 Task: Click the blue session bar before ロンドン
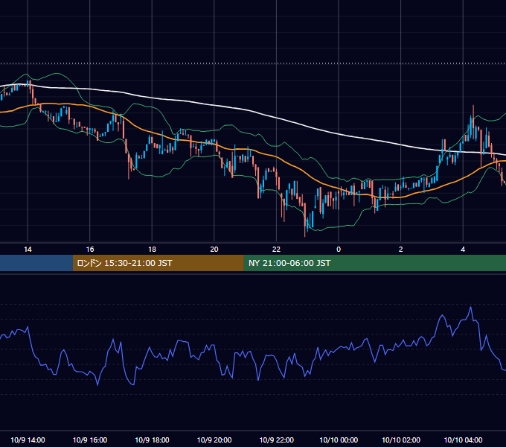(36, 263)
